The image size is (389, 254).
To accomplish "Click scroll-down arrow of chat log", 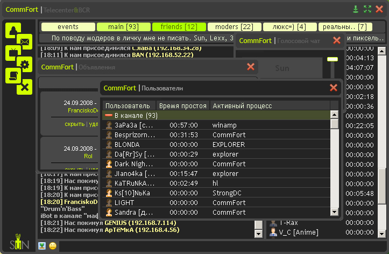I will (258, 234).
